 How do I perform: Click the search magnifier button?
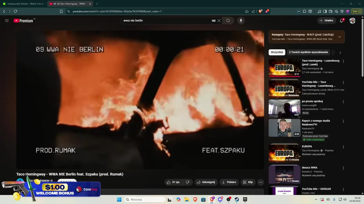tap(228, 20)
